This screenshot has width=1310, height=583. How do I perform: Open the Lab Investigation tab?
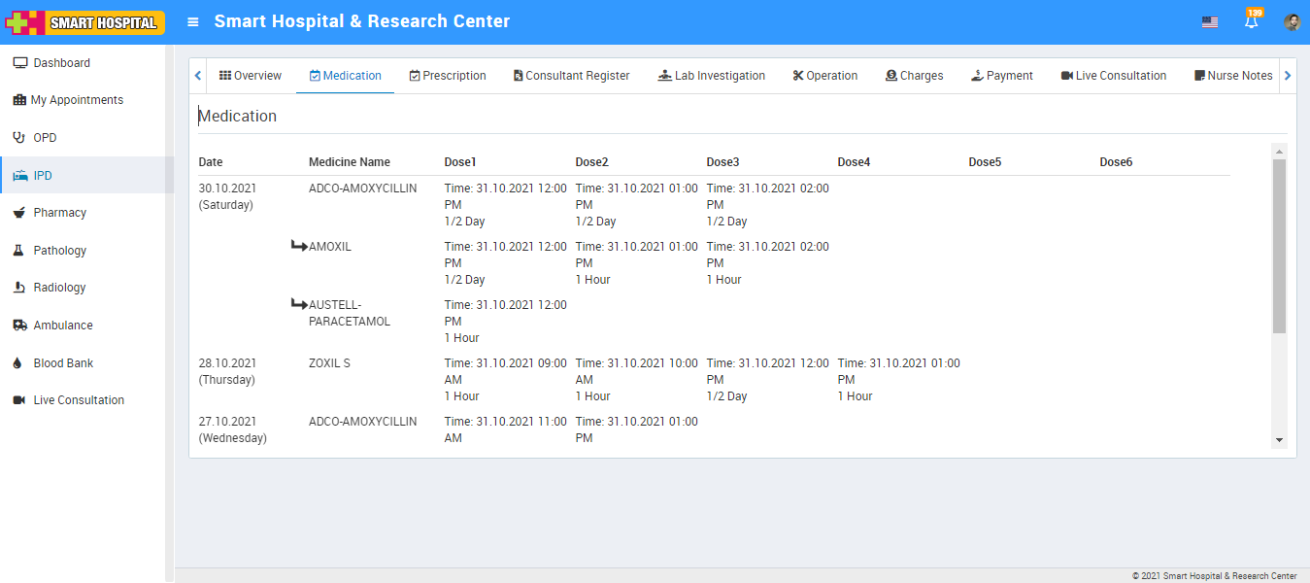click(x=712, y=76)
